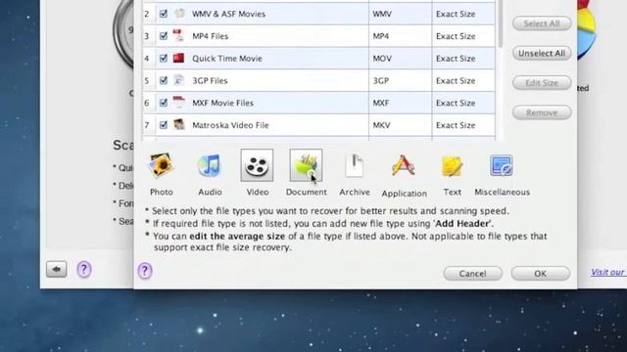Select the 'MP4 Files' row text

(211, 36)
